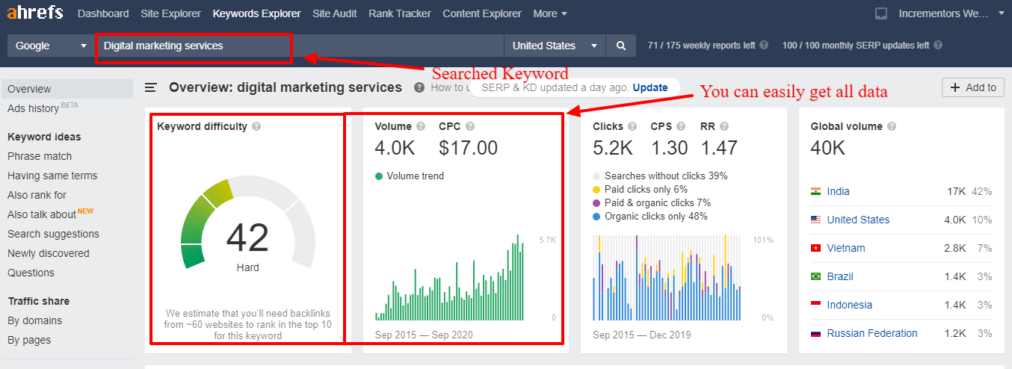Open the Russian Federation country link
Viewport: 1012px width, 369px height.
[x=872, y=333]
